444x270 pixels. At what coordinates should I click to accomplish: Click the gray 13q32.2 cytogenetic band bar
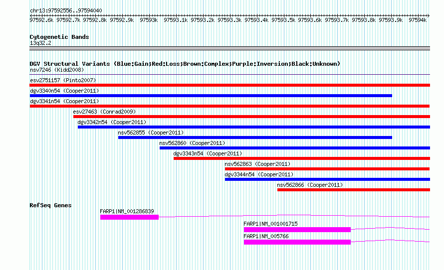(229, 48)
